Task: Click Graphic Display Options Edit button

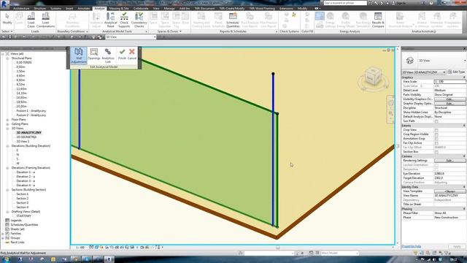Action: (x=449, y=104)
